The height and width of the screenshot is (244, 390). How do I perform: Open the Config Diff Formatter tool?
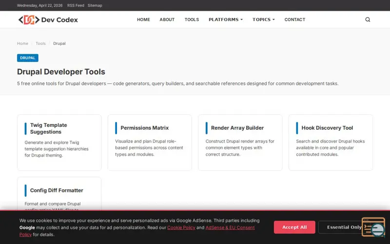click(59, 194)
